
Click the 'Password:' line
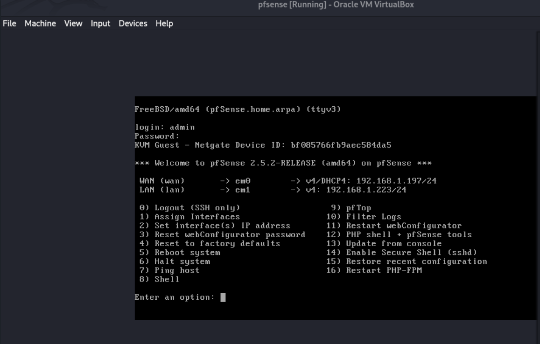157,136
